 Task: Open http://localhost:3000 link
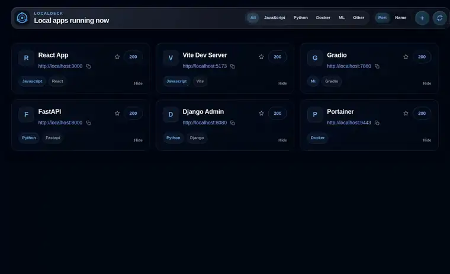click(60, 66)
